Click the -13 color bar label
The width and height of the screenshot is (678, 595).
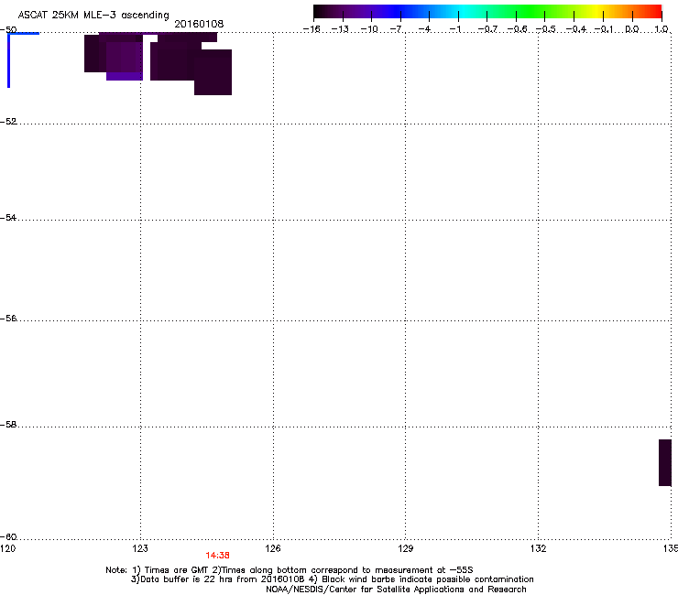point(340,29)
